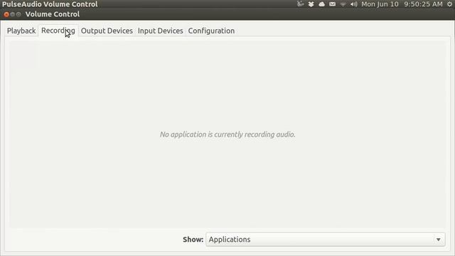Open the Dropbox indicator in top panel
The height and width of the screenshot is (256, 455).
point(311,4)
